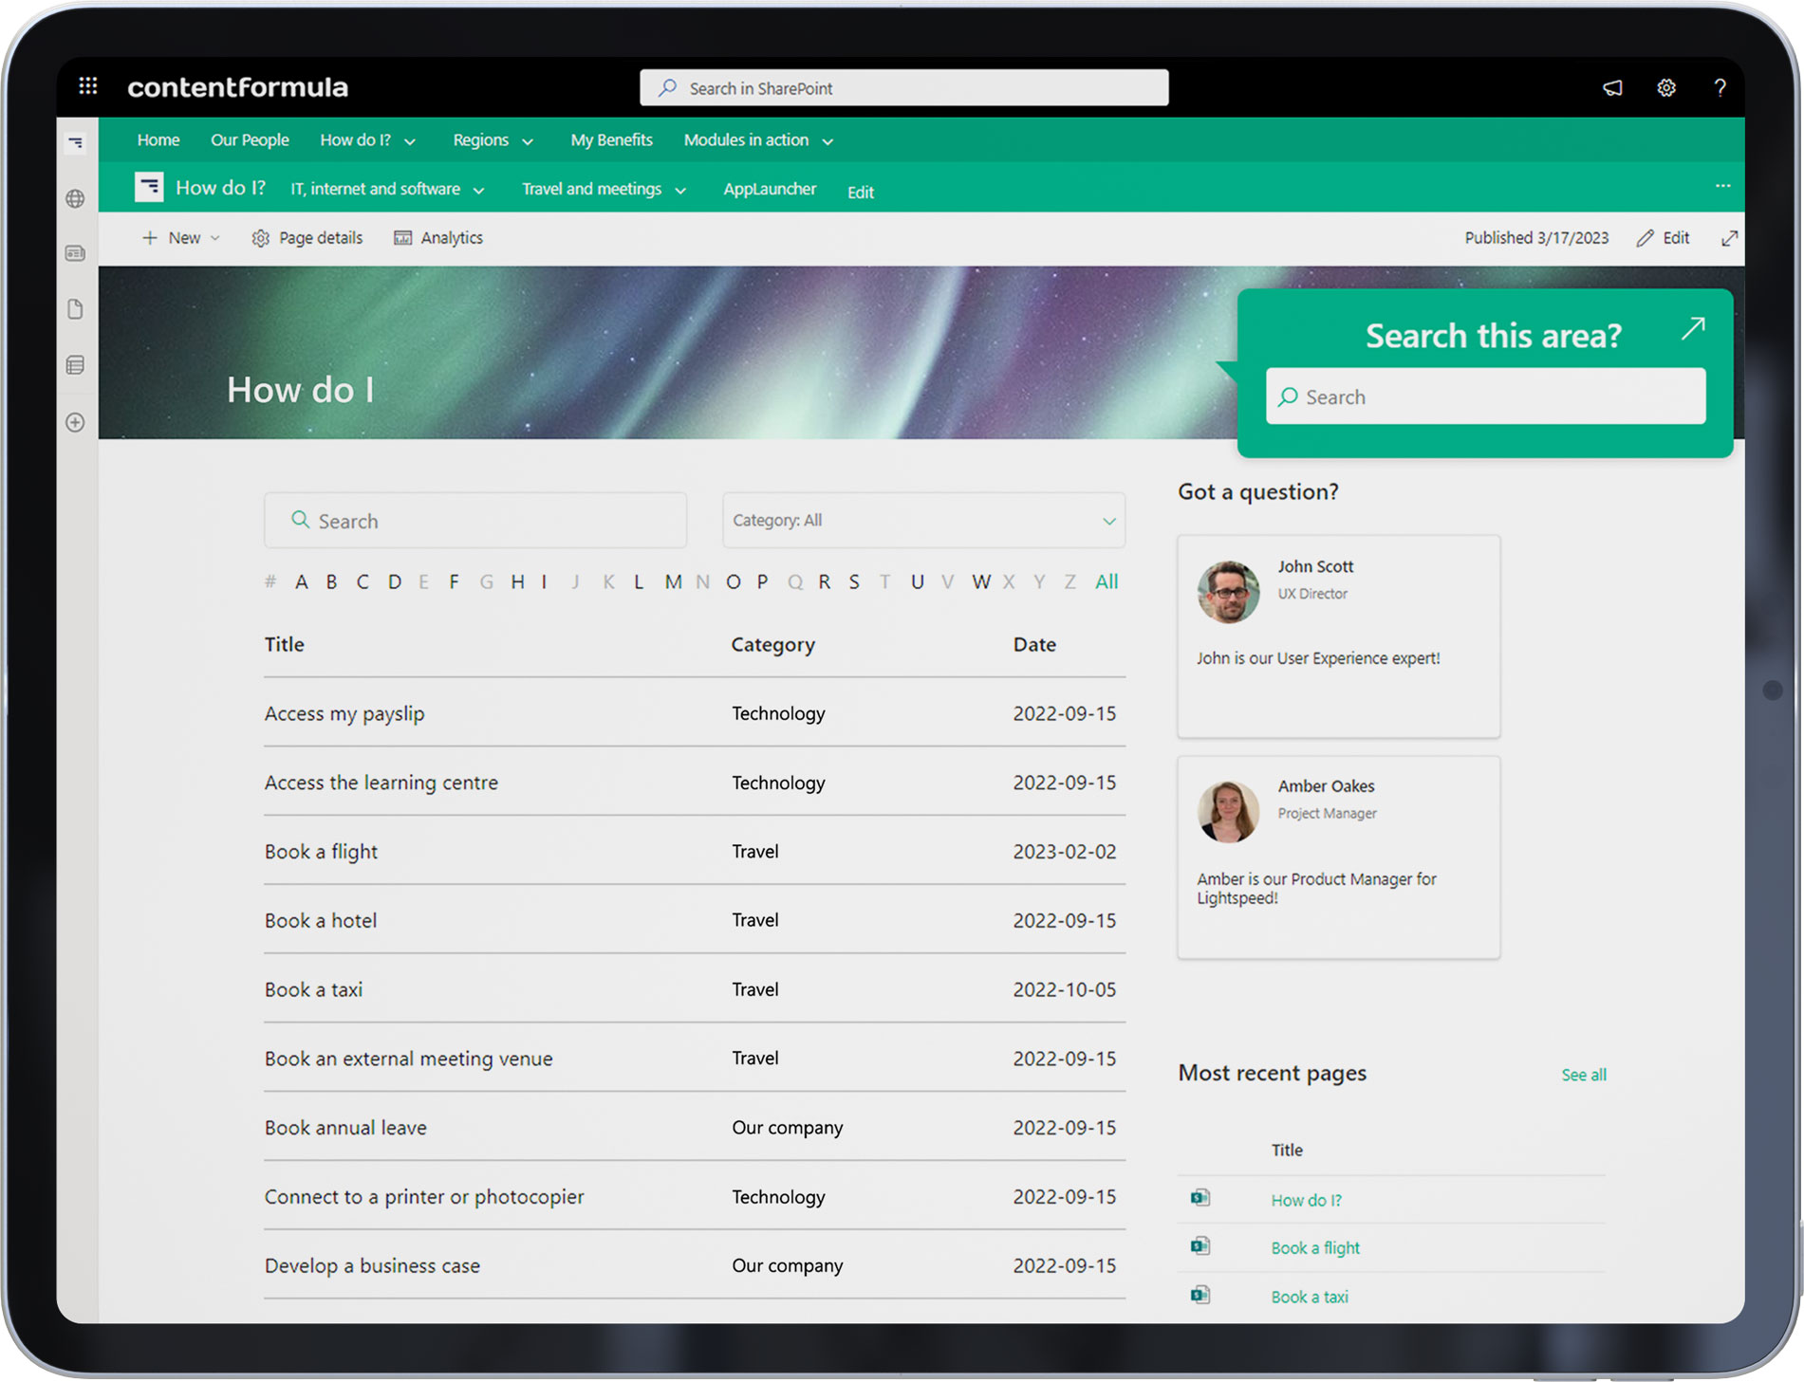Image resolution: width=1804 pixels, height=1382 pixels.
Task: Open SharePoint settings gear
Action: point(1666,87)
